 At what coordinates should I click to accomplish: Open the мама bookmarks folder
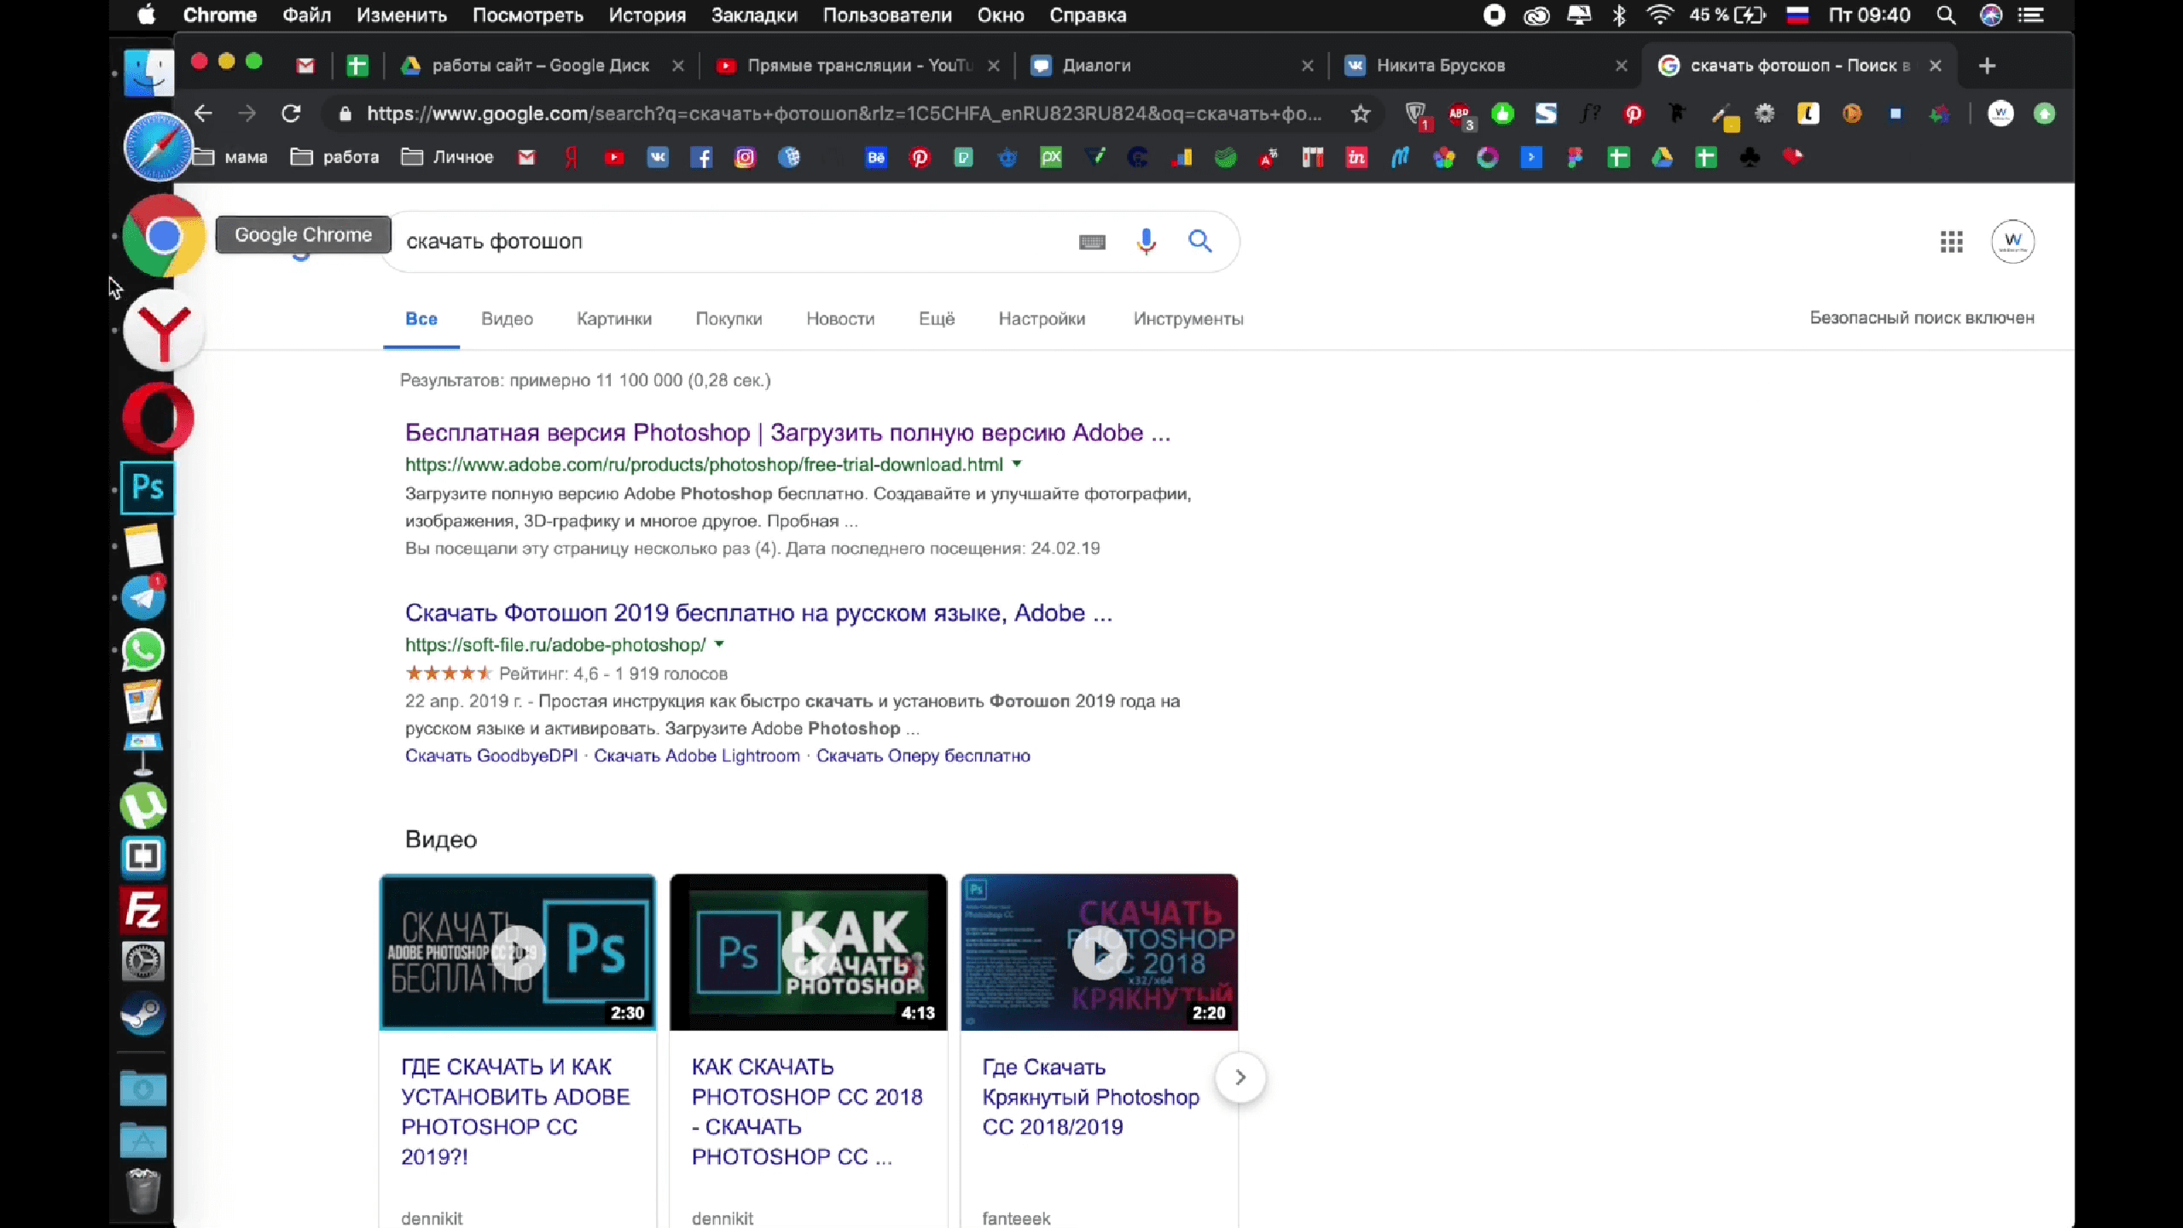(x=229, y=157)
